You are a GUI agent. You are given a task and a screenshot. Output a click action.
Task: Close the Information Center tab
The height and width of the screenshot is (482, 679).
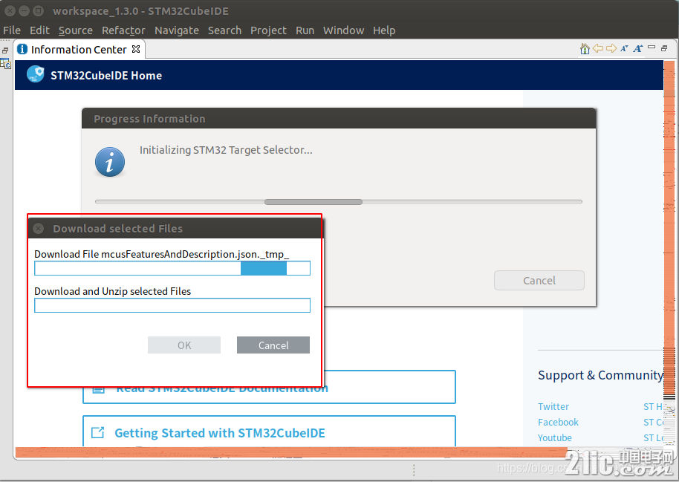tap(136, 49)
